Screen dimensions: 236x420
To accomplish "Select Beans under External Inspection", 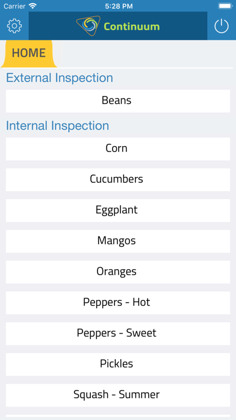I will pos(118,101).
